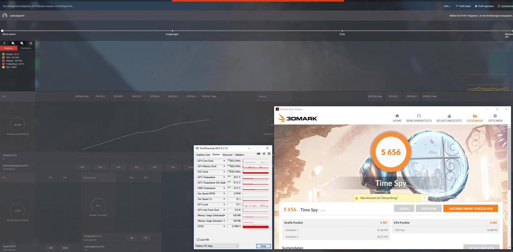Click the CPU-Punkte 4 309 score value

493,223
